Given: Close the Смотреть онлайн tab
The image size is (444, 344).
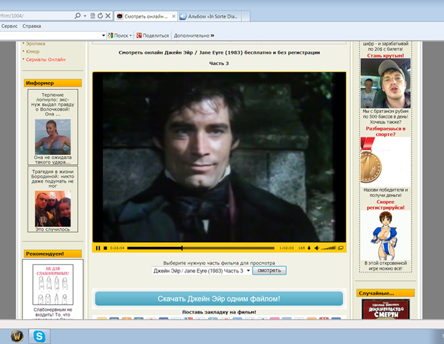Looking at the screenshot, I should [x=173, y=17].
